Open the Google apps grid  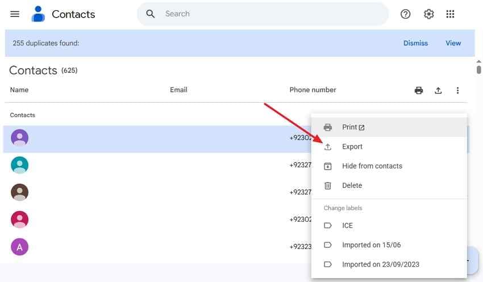tap(450, 14)
